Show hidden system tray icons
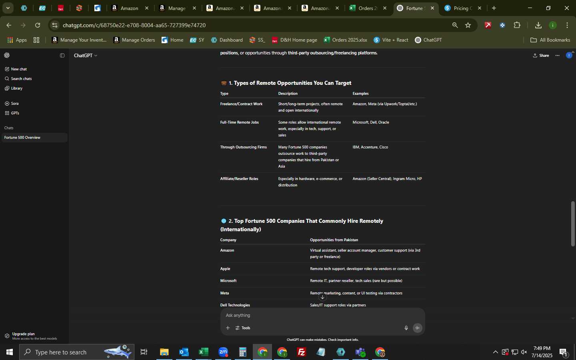The image size is (576, 360). (496, 352)
